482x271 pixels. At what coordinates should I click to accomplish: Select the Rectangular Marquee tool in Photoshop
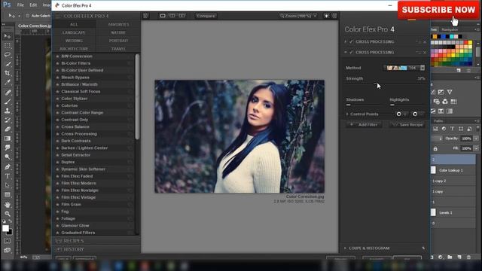point(8,45)
